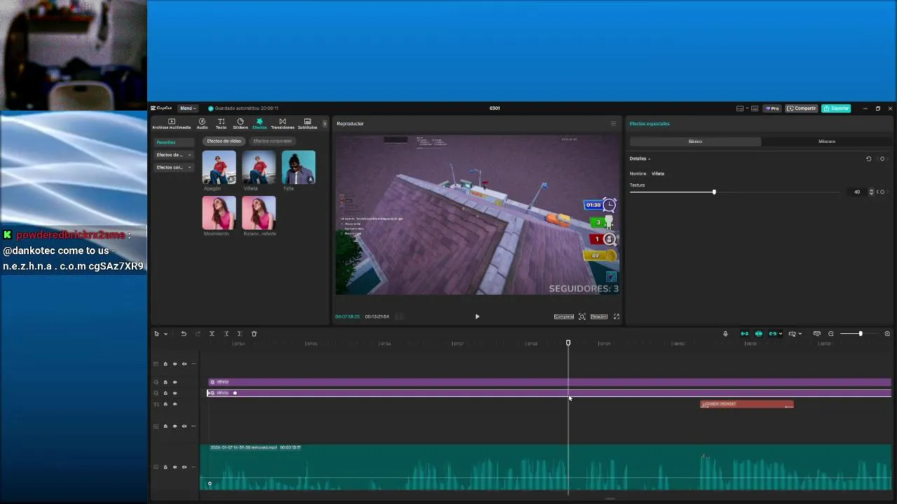This screenshot has height=504, width=897.
Task: Adjust the timeline zoom slider
Action: [861, 334]
